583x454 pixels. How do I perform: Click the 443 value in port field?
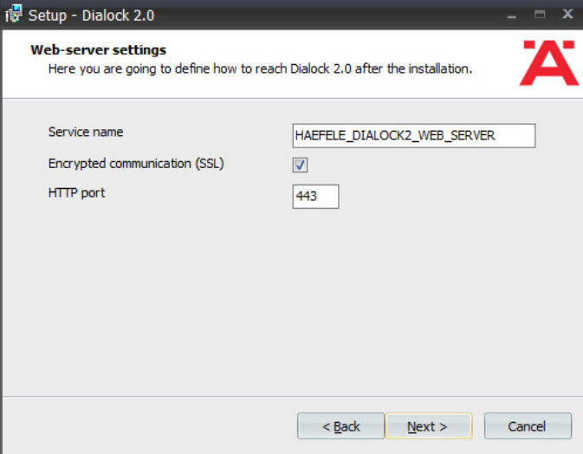tap(307, 196)
